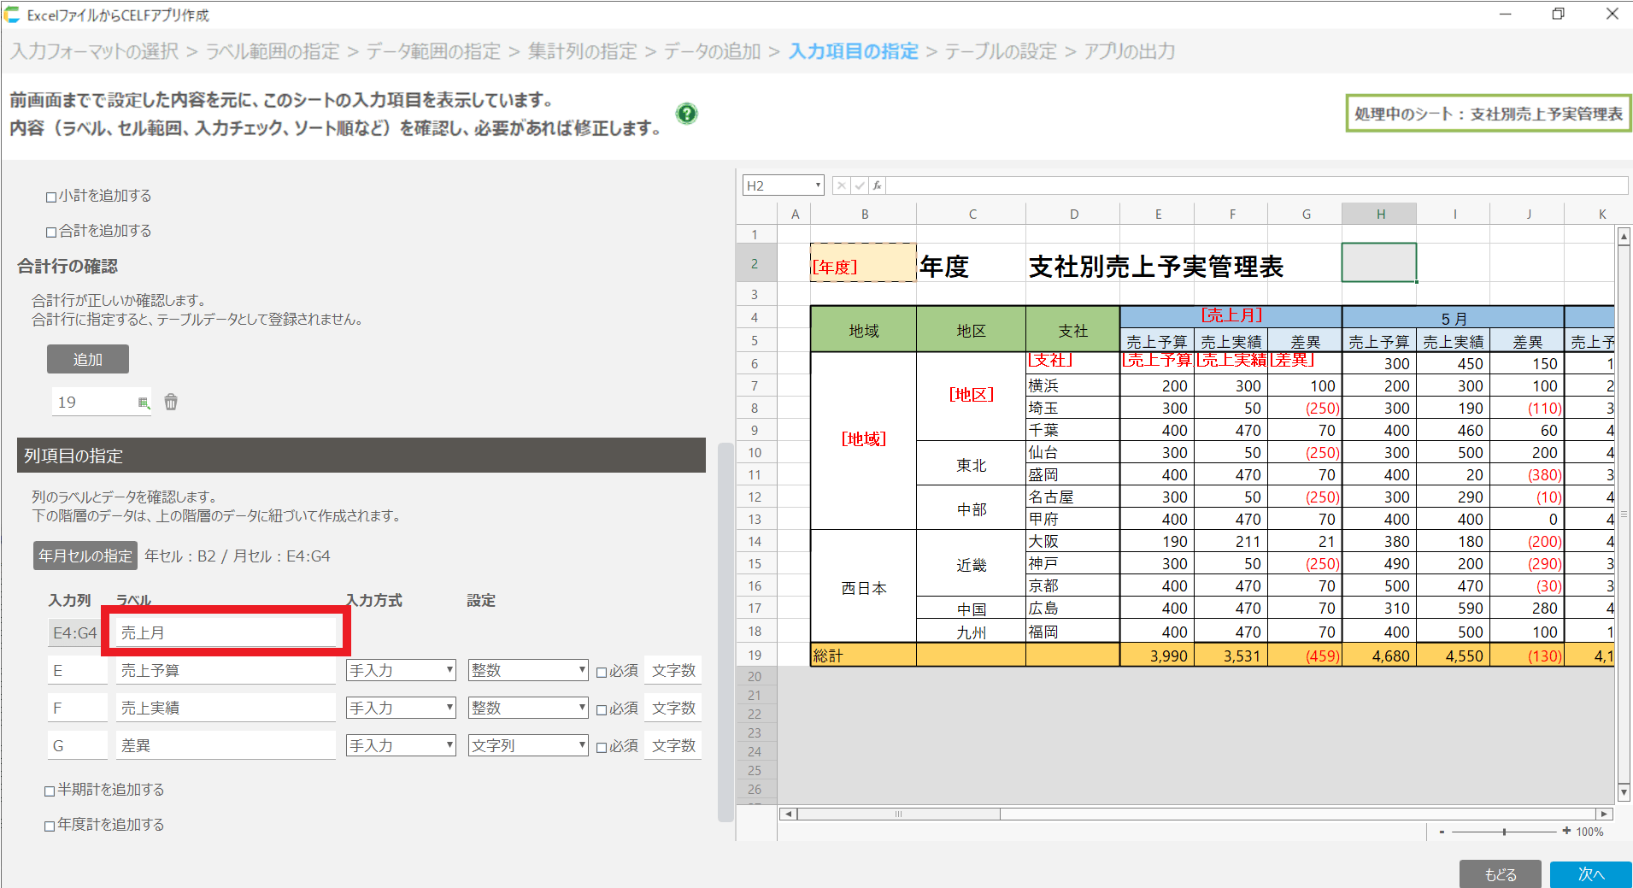
Task: Open the H2 cell name box dropdown
Action: [817, 185]
